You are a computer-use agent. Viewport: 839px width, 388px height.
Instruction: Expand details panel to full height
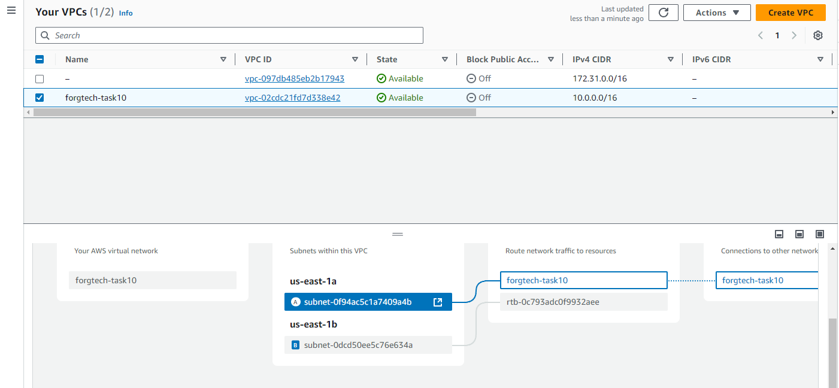tap(820, 234)
